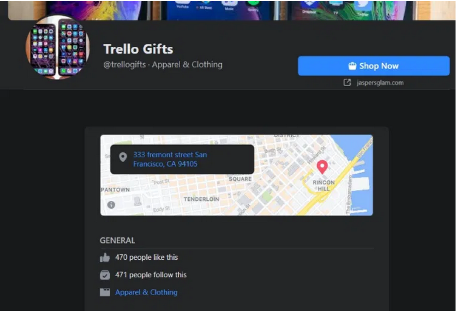Viewport: 458px width, 312px height.
Task: Open the cover photo at the top
Action: (232, 10)
